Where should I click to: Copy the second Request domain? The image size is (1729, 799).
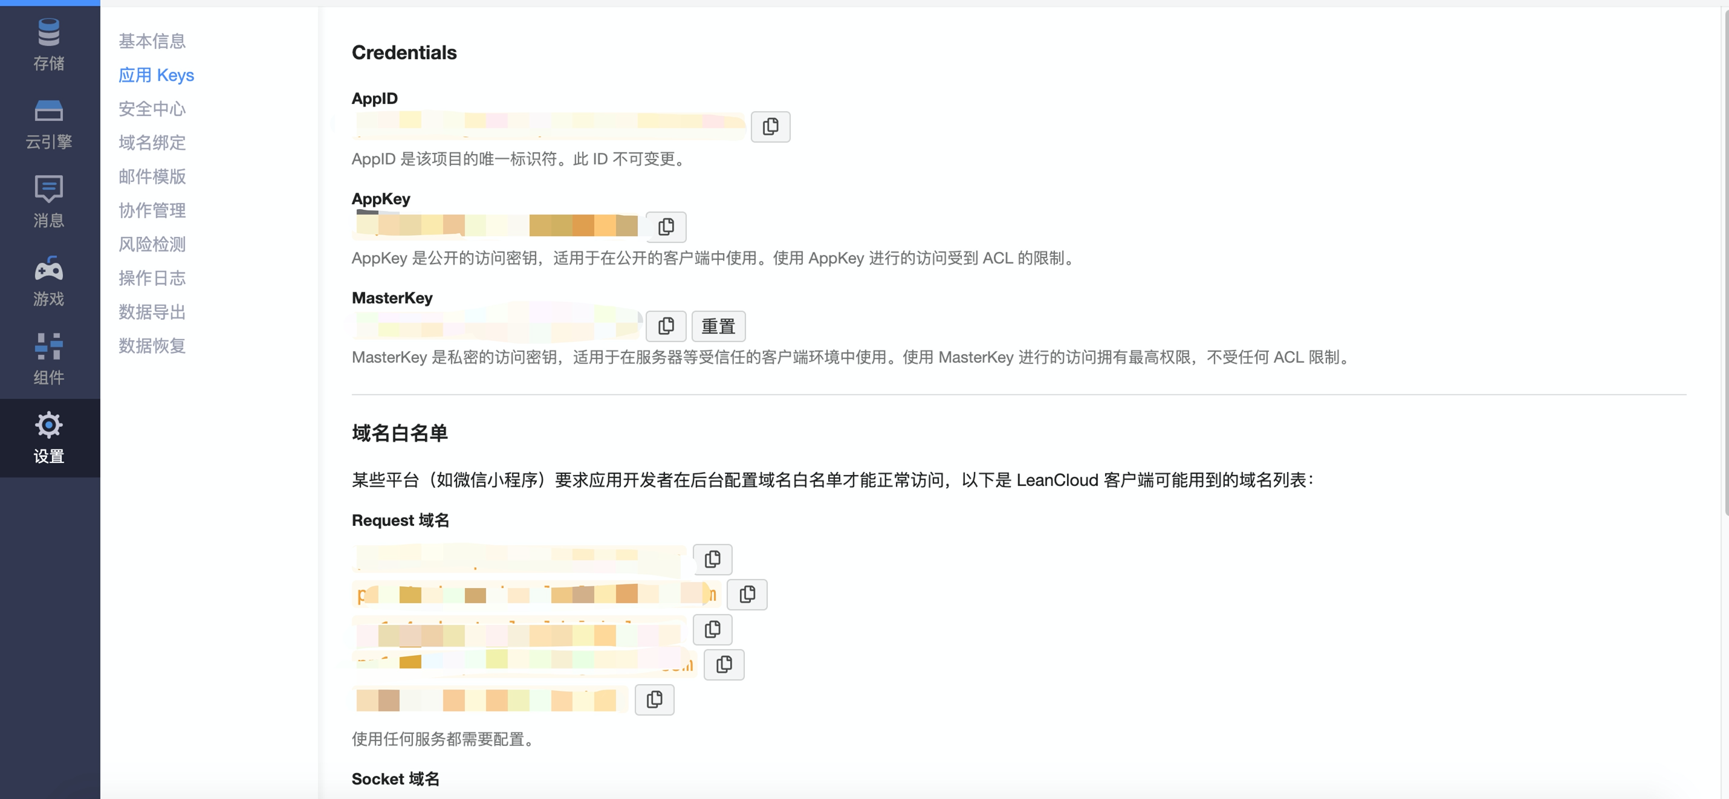click(747, 594)
